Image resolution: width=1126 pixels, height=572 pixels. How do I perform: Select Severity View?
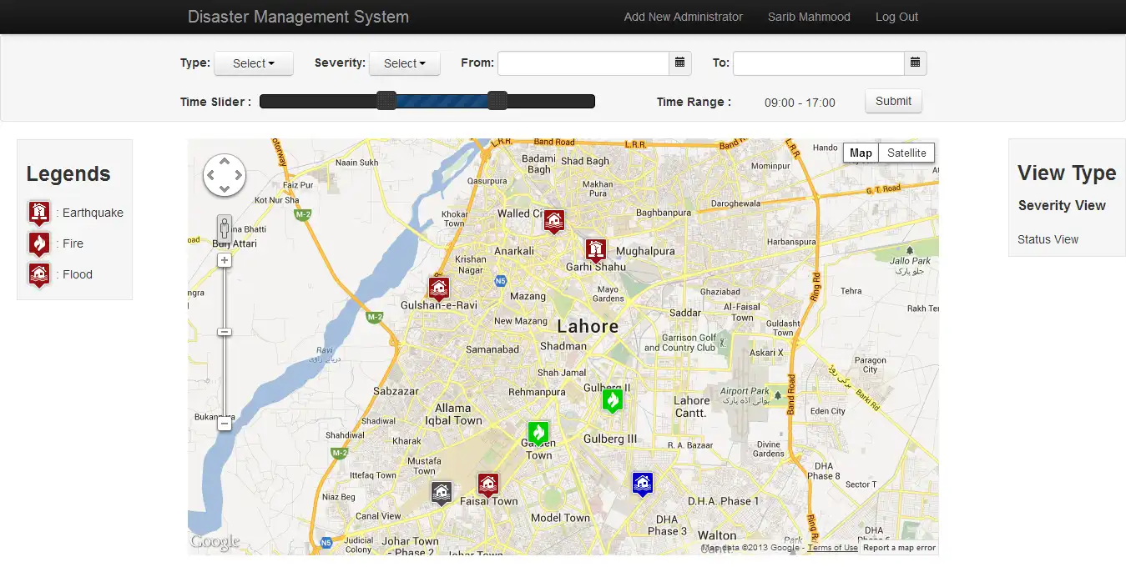click(x=1062, y=205)
